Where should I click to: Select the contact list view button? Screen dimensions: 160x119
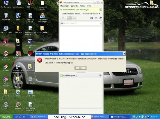(69, 18)
